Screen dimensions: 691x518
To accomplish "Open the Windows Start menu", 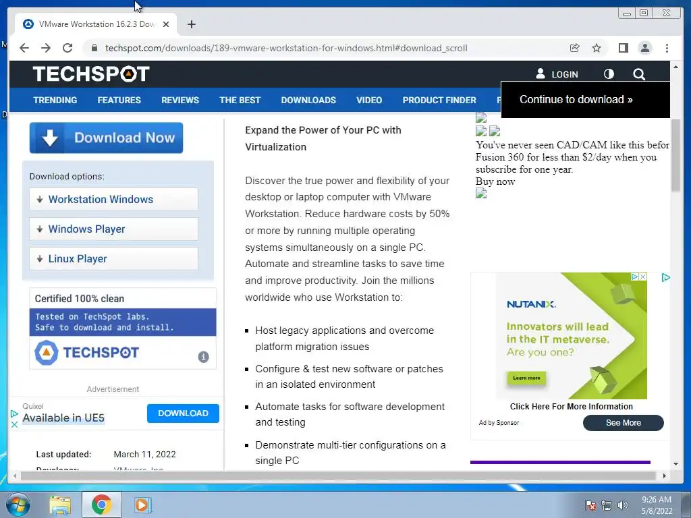I will (x=18, y=505).
